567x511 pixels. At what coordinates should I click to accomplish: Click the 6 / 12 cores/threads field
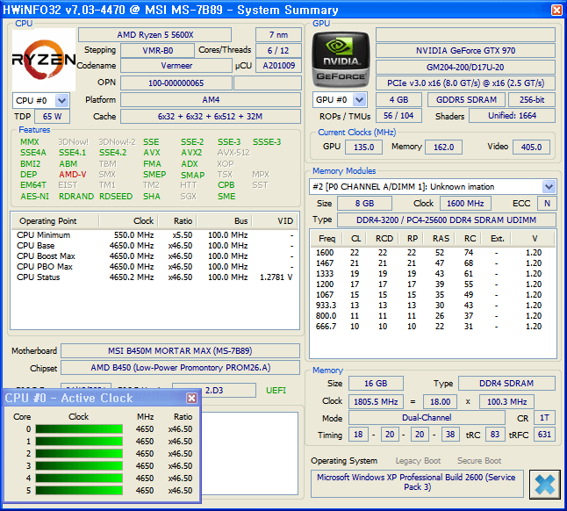coord(278,50)
